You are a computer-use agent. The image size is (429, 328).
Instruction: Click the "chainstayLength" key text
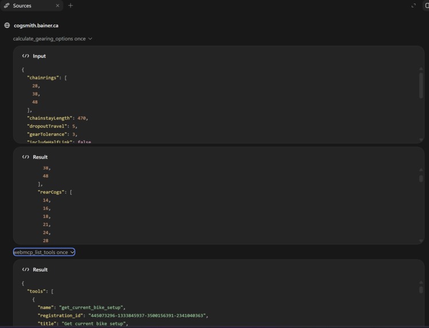(49, 118)
